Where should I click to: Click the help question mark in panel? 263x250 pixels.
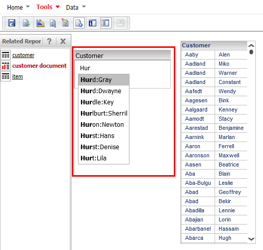tap(49, 41)
